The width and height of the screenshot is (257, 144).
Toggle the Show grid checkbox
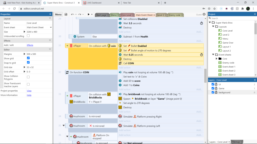[x=28, y=58]
